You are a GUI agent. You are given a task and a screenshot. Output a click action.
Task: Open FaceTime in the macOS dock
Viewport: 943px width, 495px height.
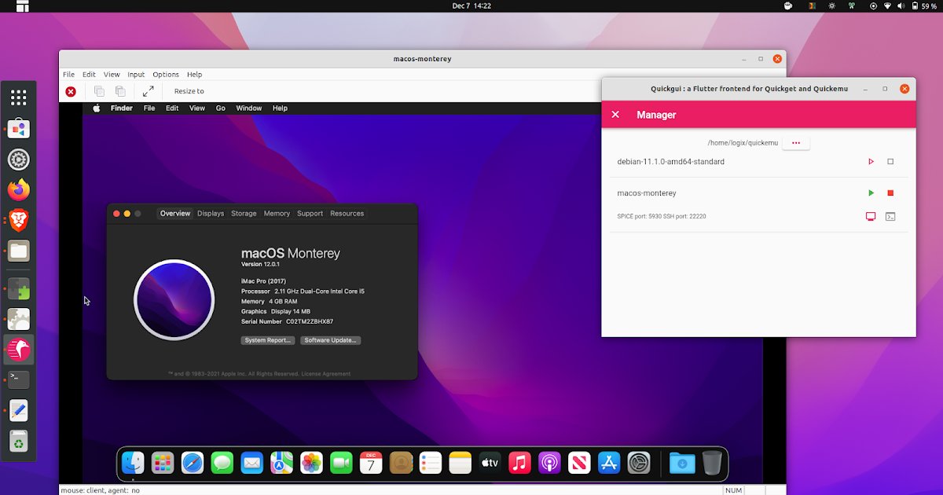[x=341, y=463]
